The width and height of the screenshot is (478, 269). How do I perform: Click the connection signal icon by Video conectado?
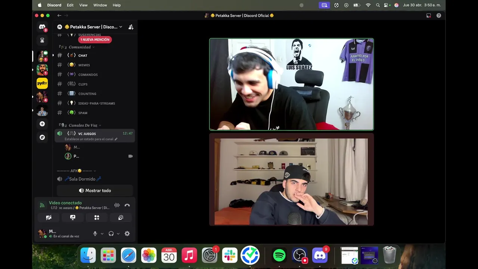[42, 205]
